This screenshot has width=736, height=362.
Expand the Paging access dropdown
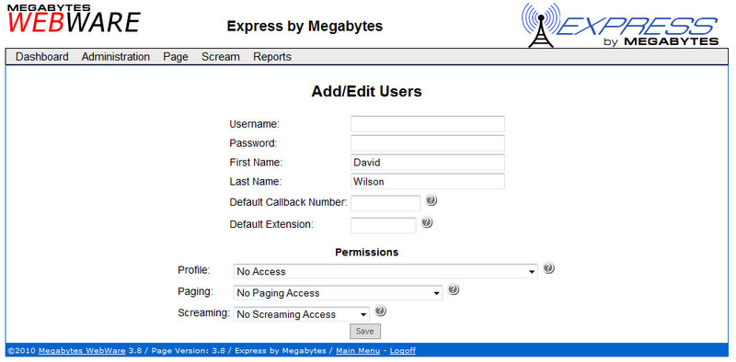tap(338, 293)
